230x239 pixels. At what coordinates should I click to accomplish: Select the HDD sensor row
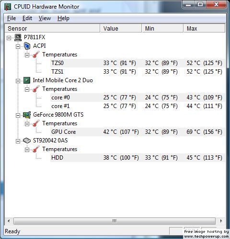point(138,158)
